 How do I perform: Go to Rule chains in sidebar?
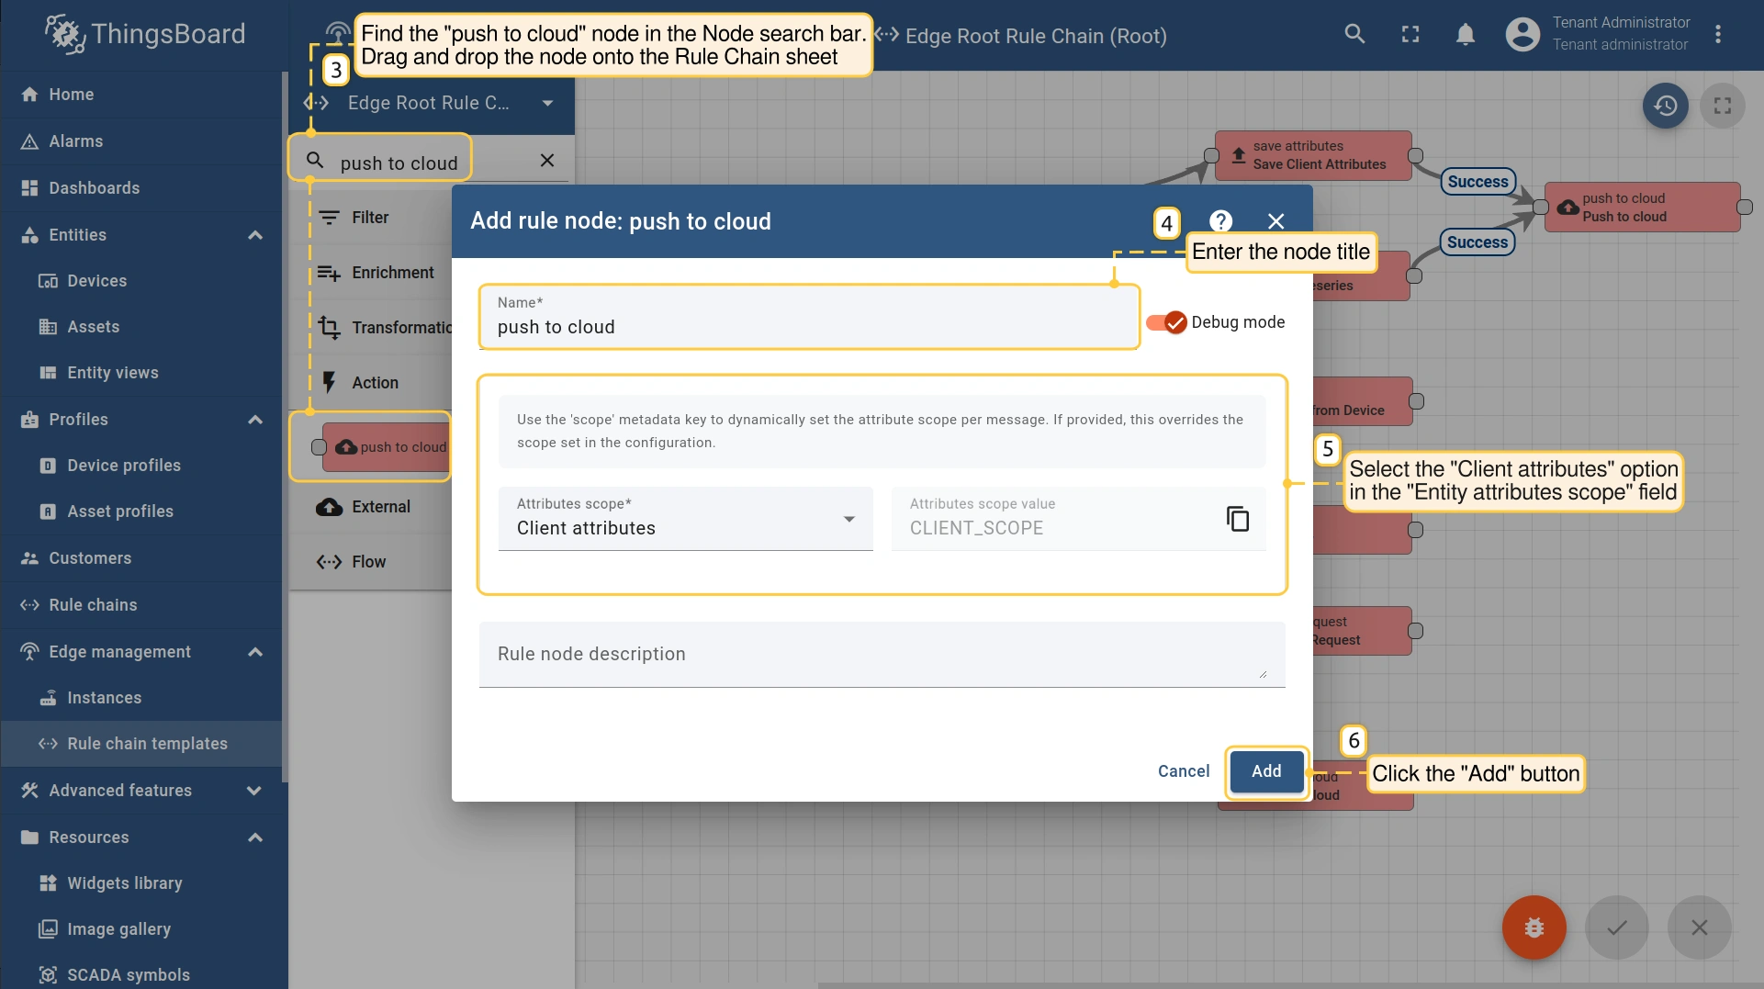pos(93,605)
